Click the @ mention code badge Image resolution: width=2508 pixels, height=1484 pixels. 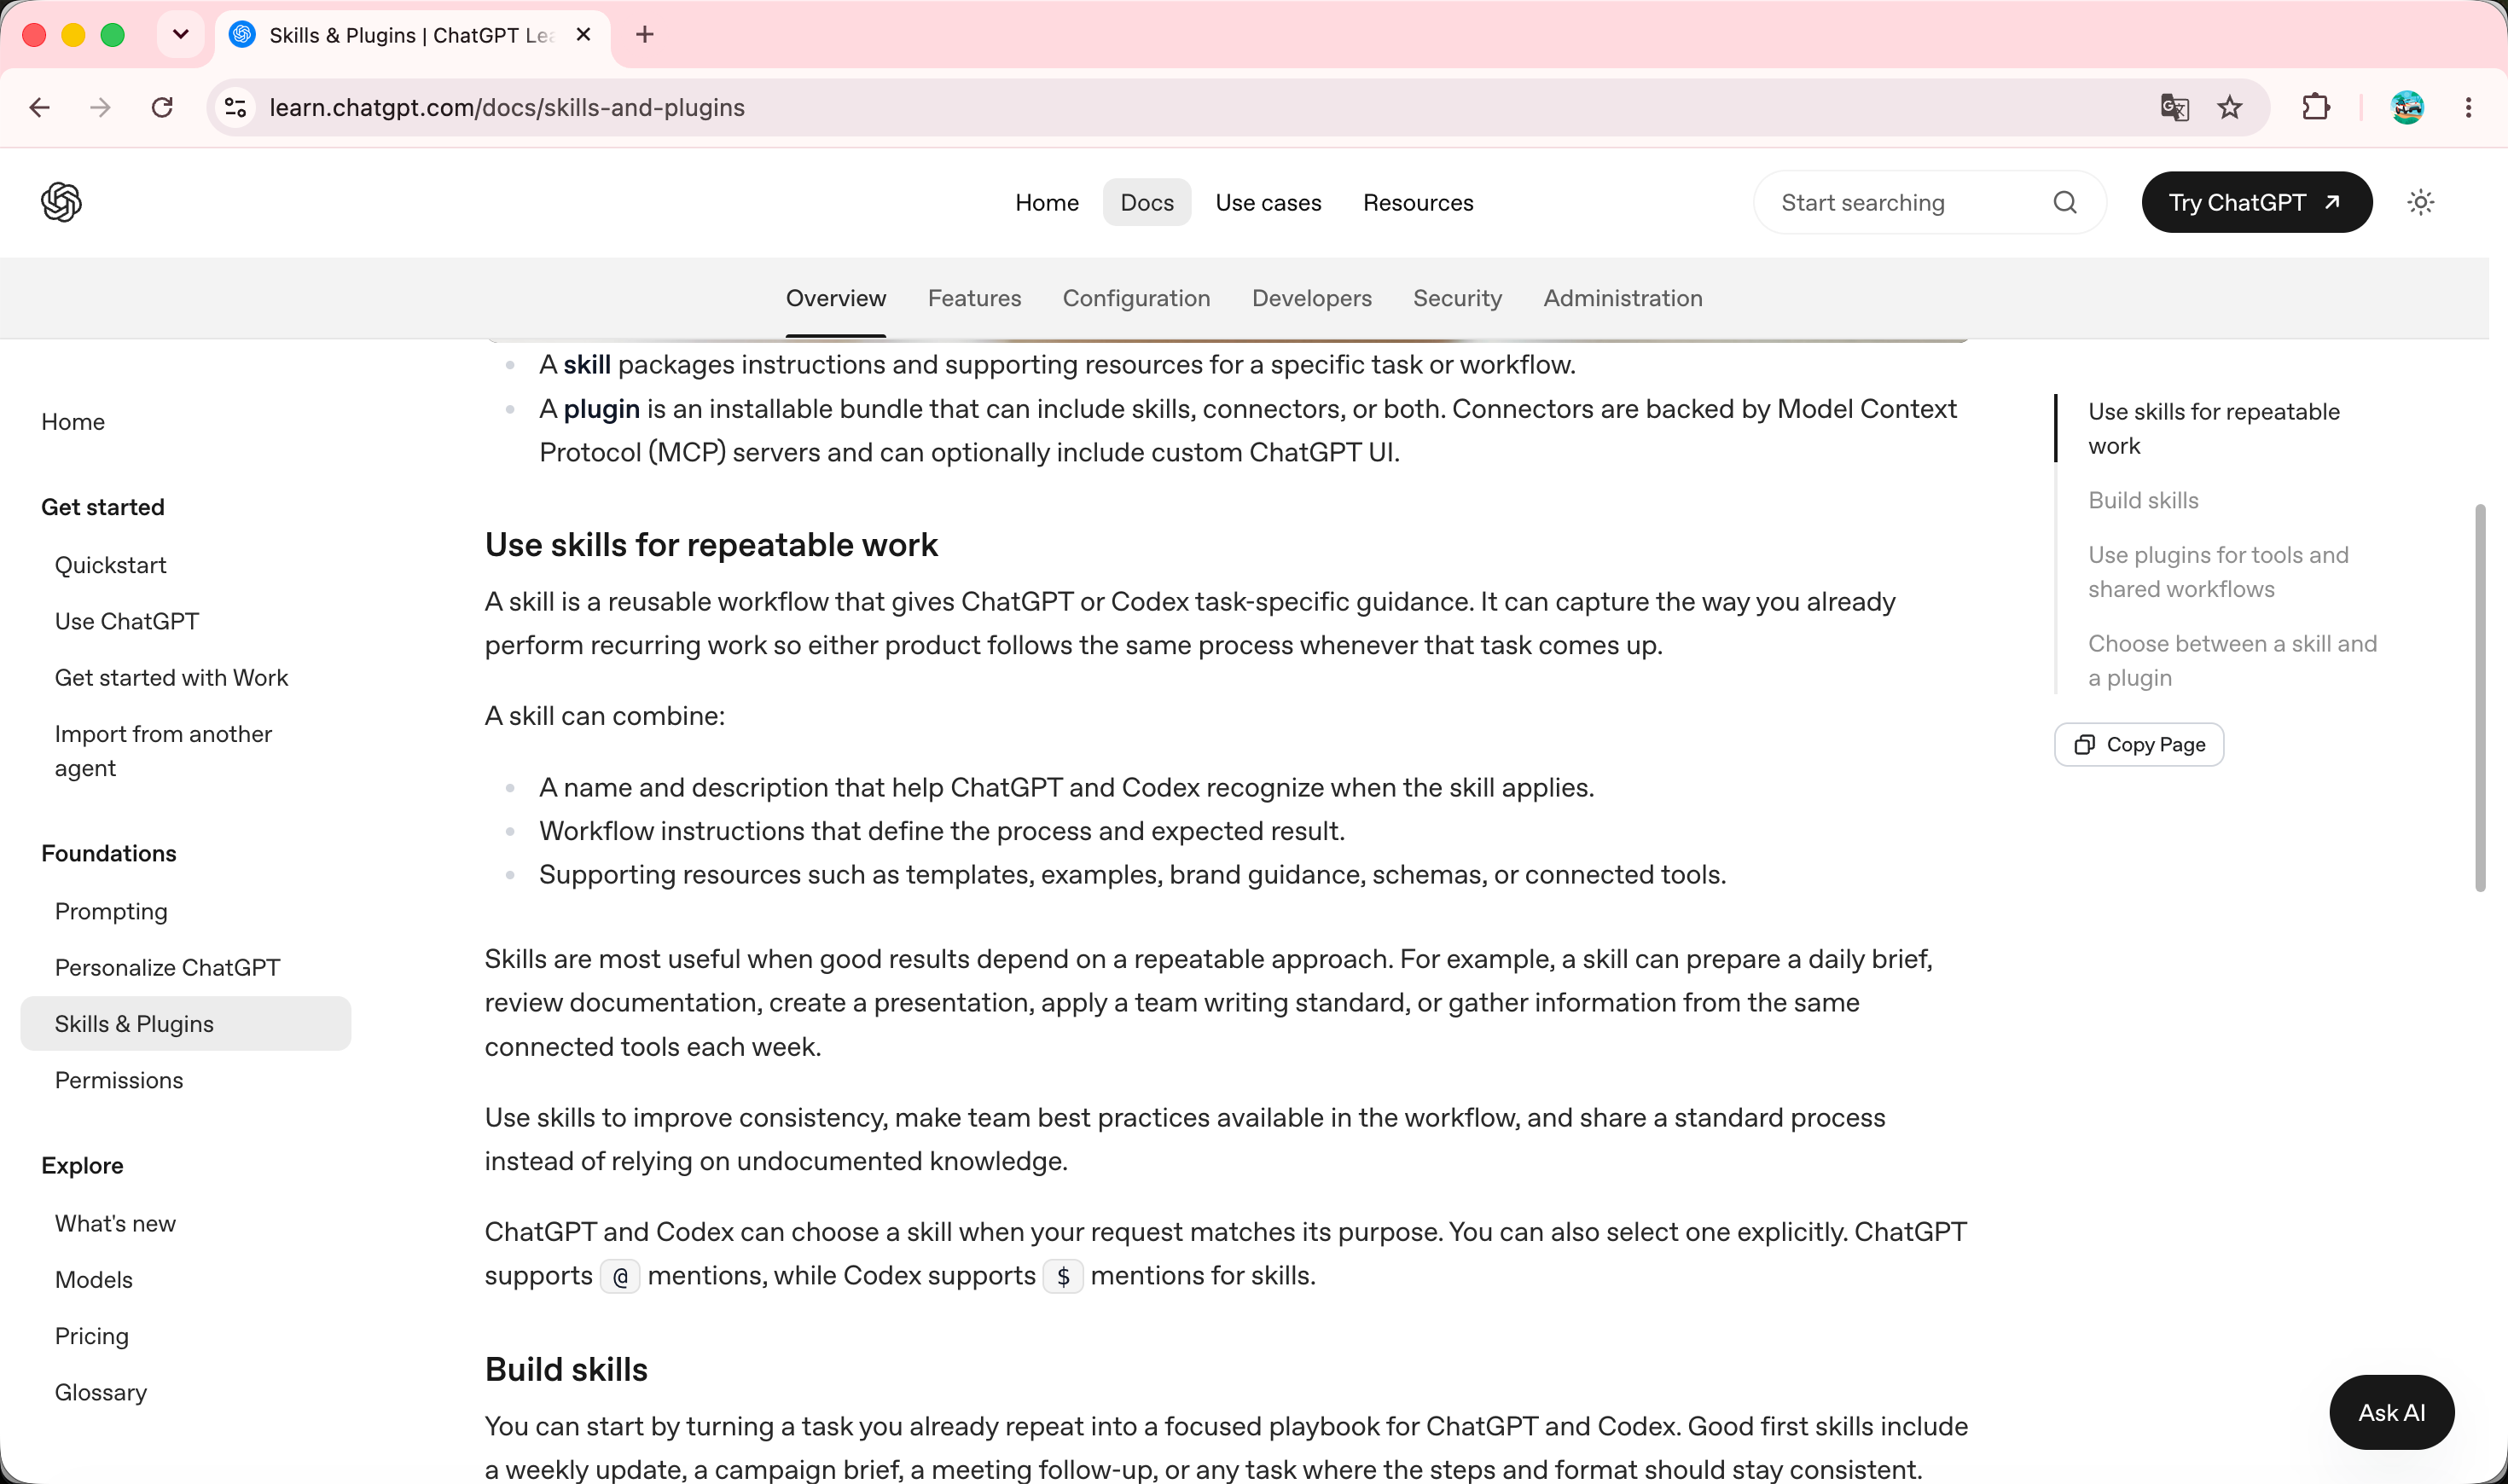[x=620, y=1276]
